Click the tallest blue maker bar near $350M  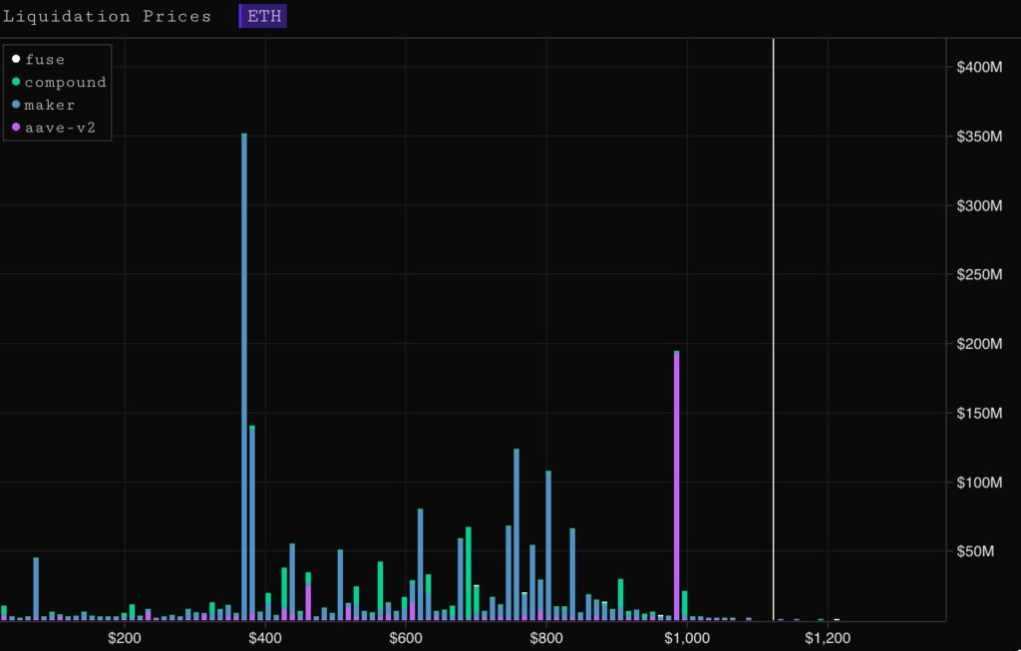pos(244,377)
